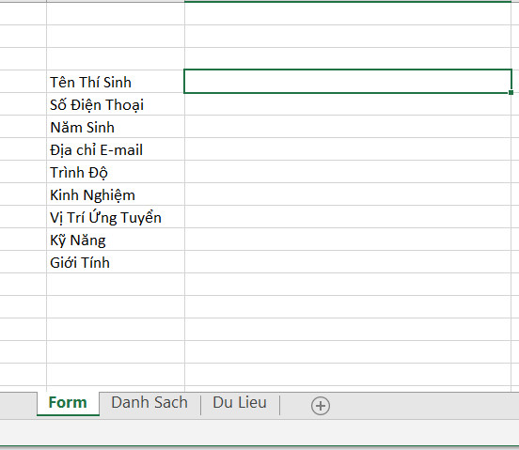Select the empty cell beside Trình Độ
519x450 pixels.
(x=348, y=172)
